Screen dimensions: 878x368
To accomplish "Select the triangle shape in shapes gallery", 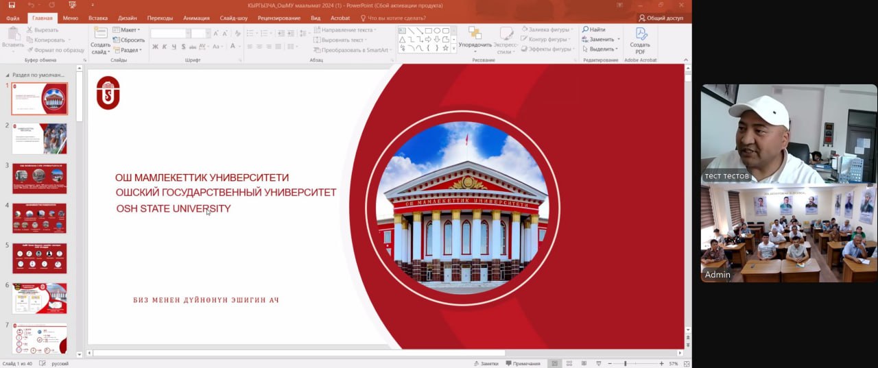I will [x=402, y=40].
